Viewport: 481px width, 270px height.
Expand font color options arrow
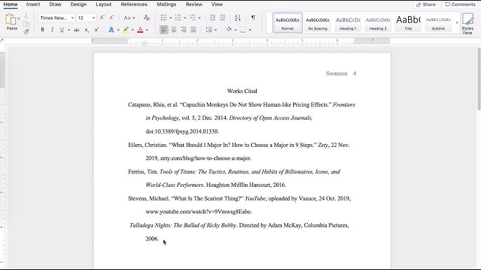coord(147,30)
